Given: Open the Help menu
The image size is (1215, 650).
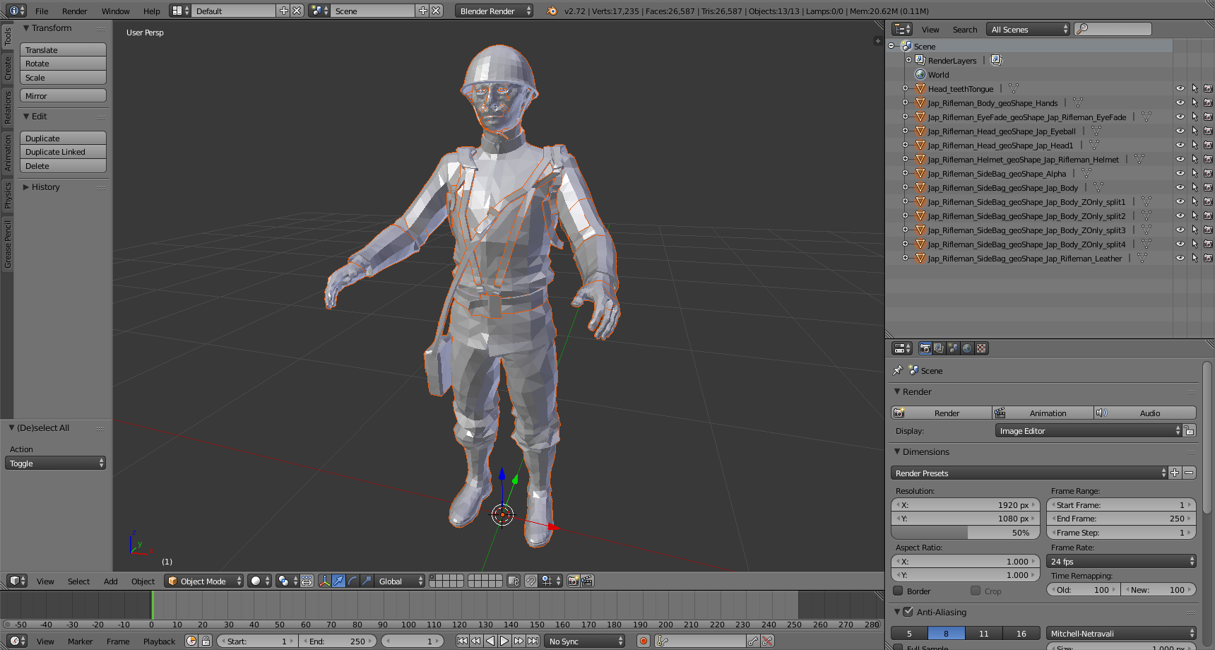Looking at the screenshot, I should point(151,11).
